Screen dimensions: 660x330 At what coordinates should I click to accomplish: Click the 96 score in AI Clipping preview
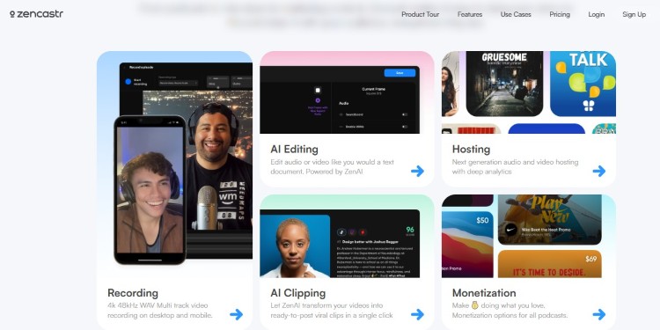coord(409,230)
